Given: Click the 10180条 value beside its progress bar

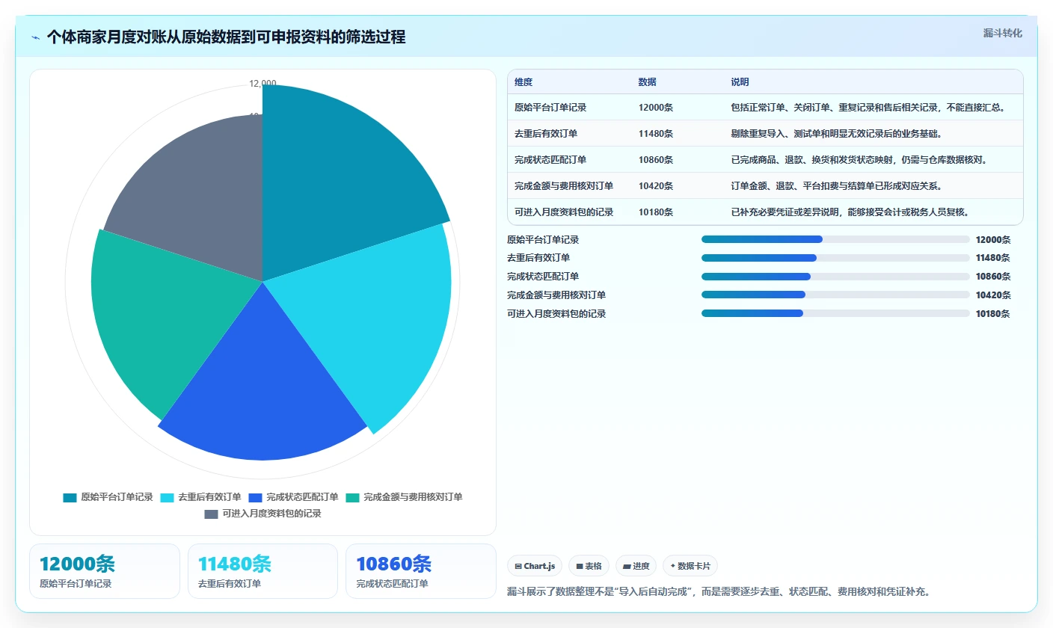Looking at the screenshot, I should [x=993, y=314].
